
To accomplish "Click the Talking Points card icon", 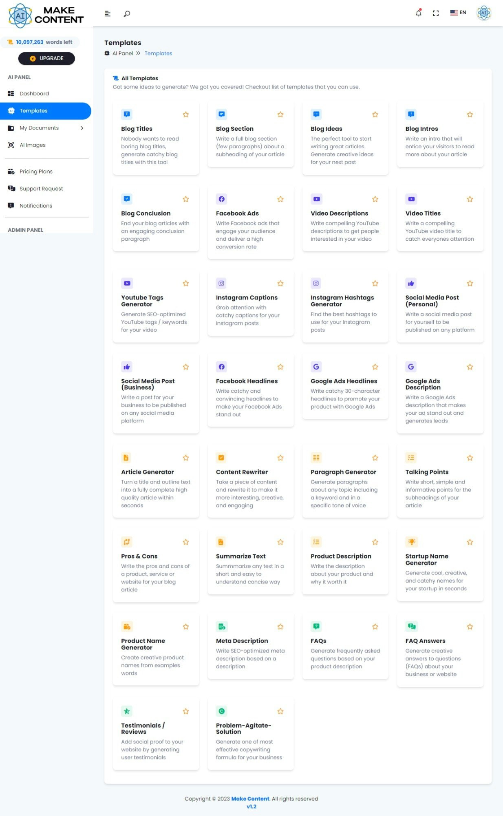I will coord(411,458).
